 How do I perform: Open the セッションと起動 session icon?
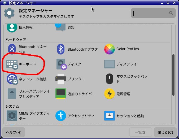pyautogui.click(x=109, y=116)
